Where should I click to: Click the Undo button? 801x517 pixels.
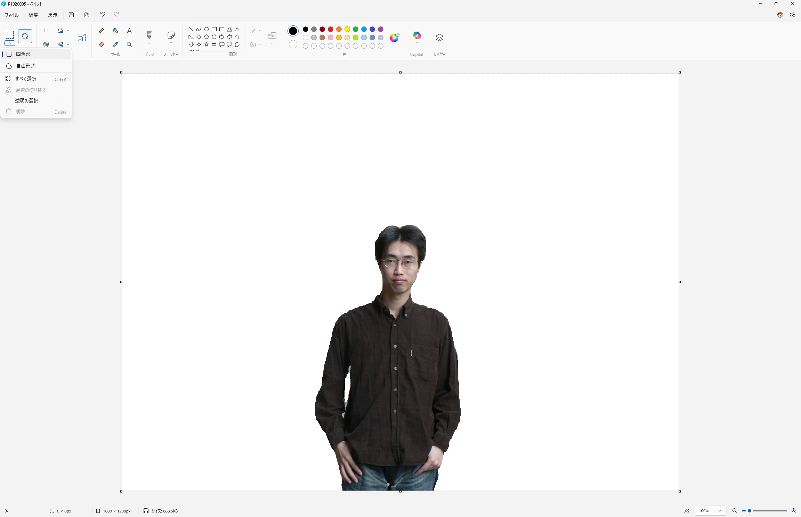pyautogui.click(x=102, y=15)
